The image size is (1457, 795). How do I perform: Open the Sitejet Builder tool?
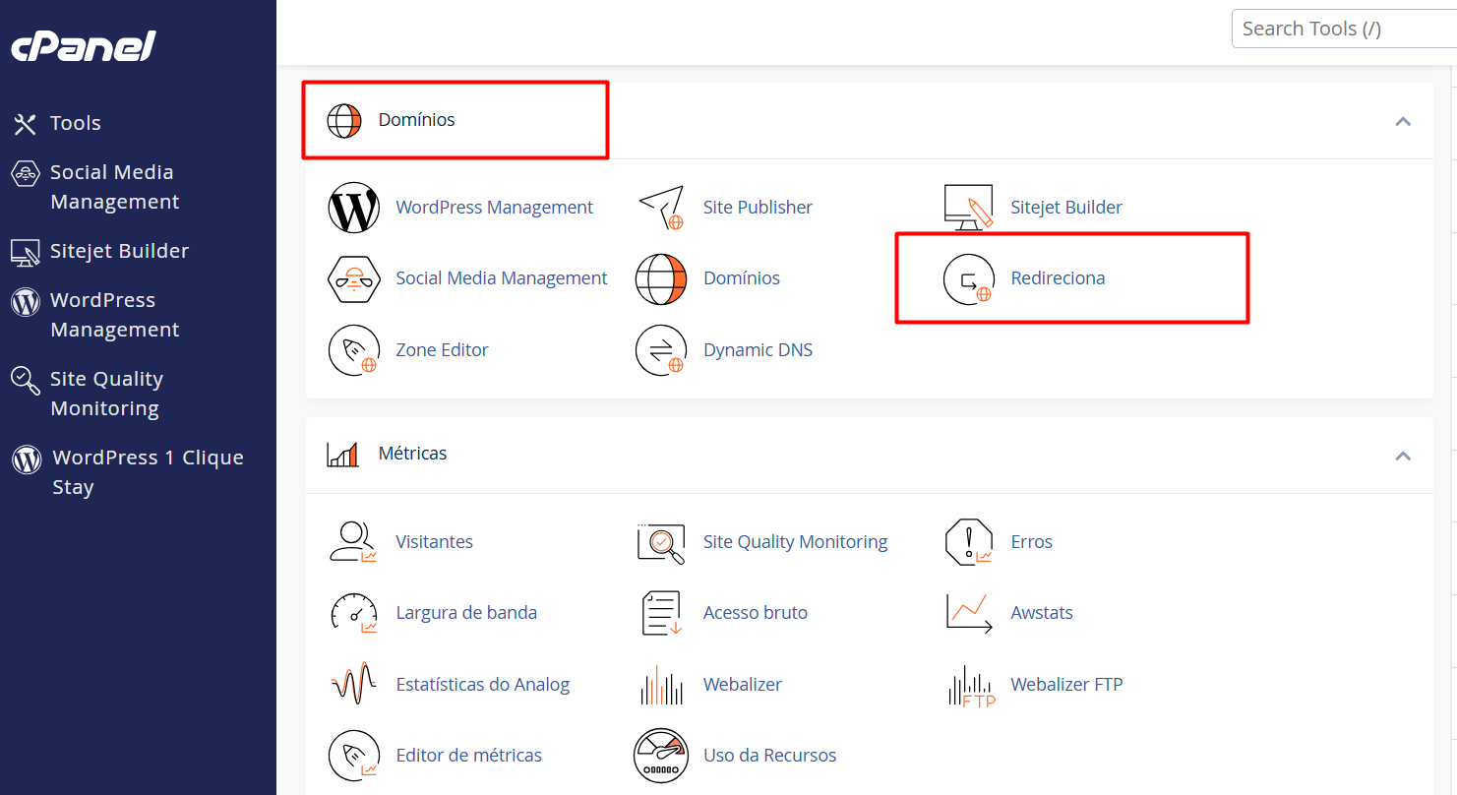click(x=1065, y=207)
